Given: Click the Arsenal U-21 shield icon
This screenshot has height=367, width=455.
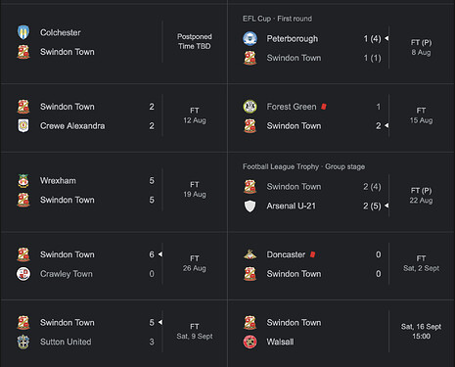Looking at the screenshot, I should pos(250,206).
